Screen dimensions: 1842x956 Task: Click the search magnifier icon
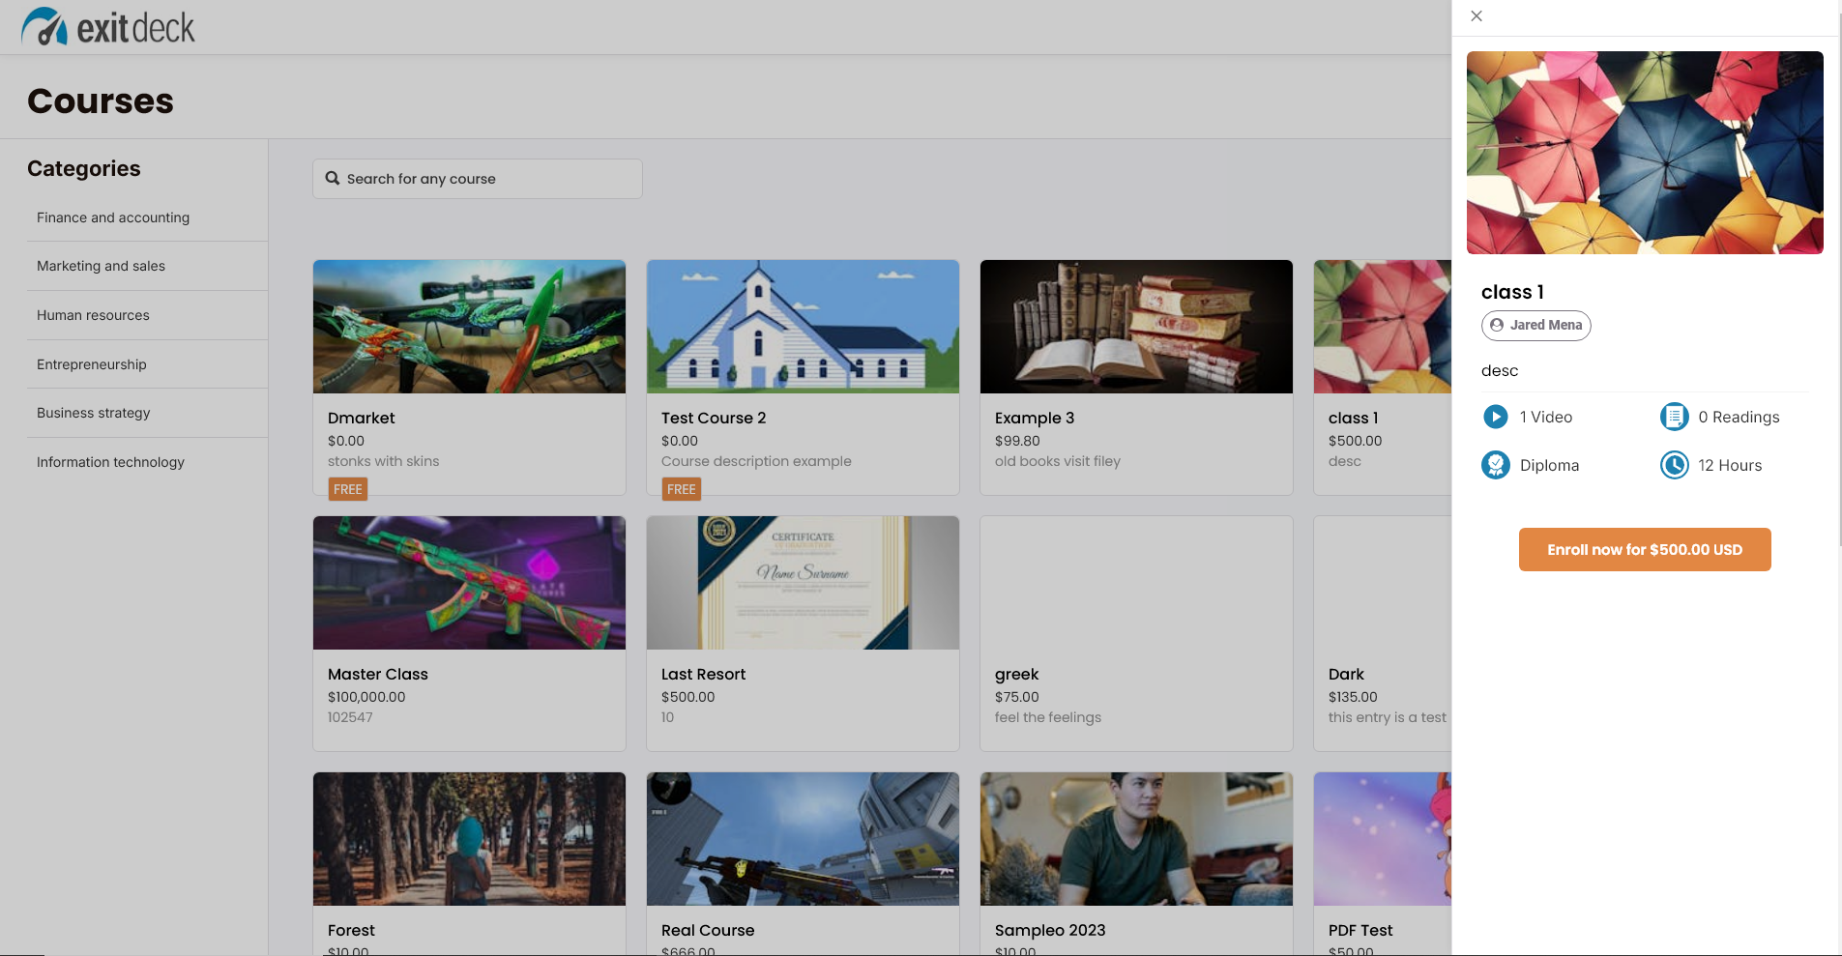coord(333,179)
